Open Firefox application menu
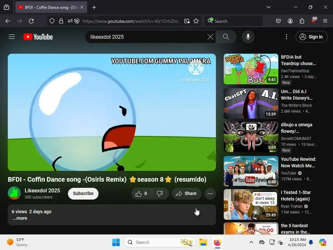 coord(325,21)
